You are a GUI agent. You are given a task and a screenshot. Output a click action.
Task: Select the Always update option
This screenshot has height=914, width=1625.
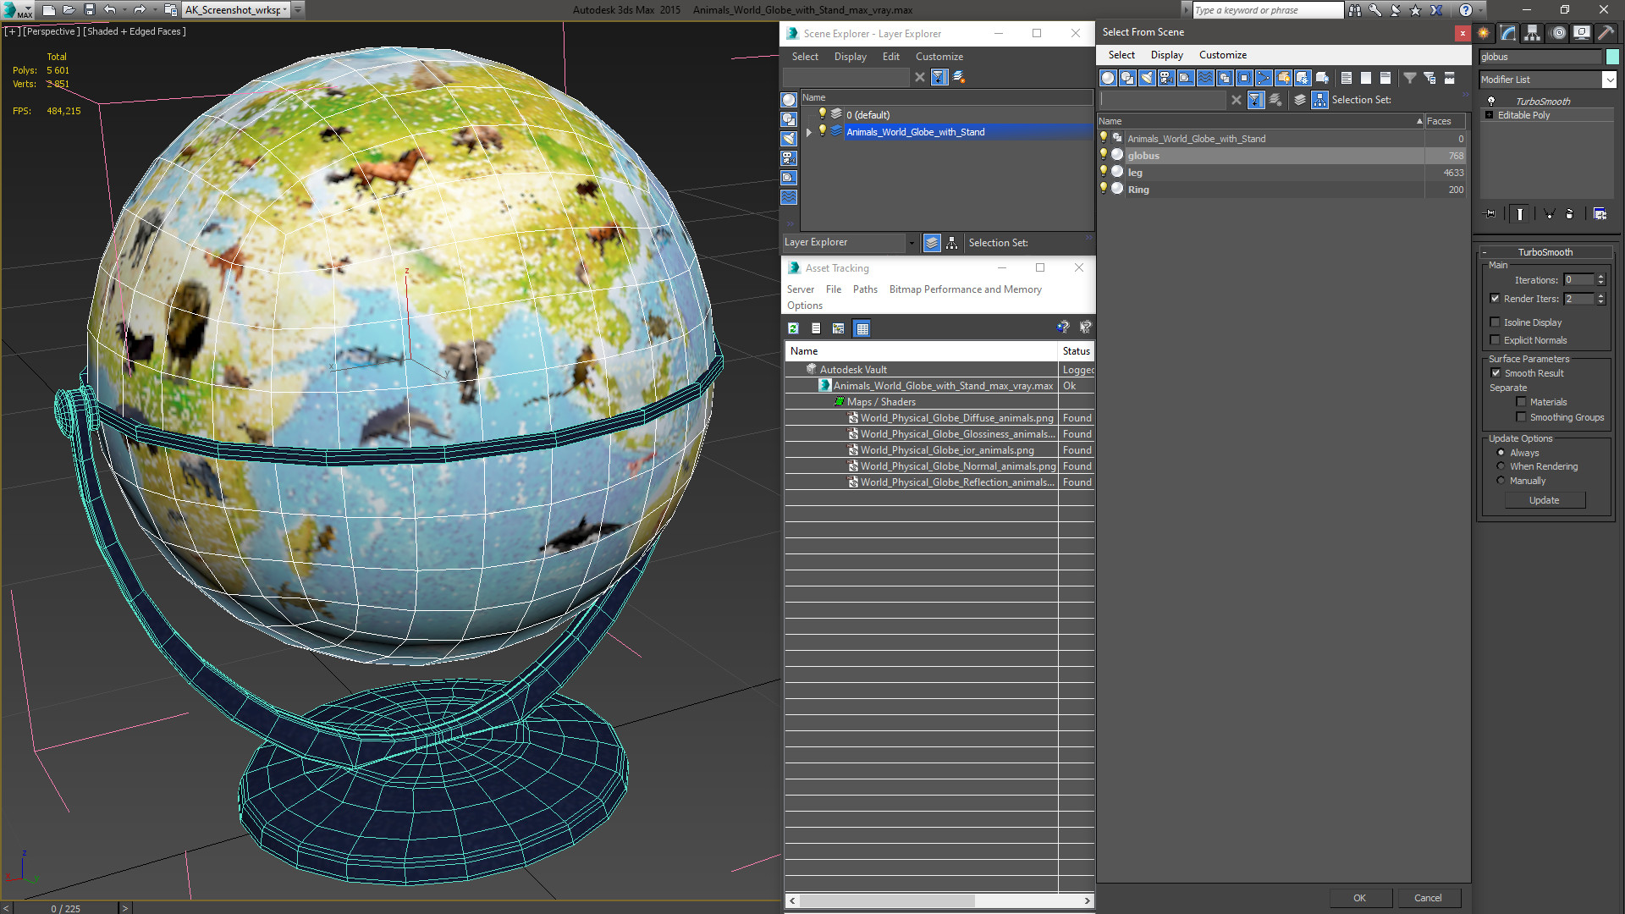tap(1501, 453)
